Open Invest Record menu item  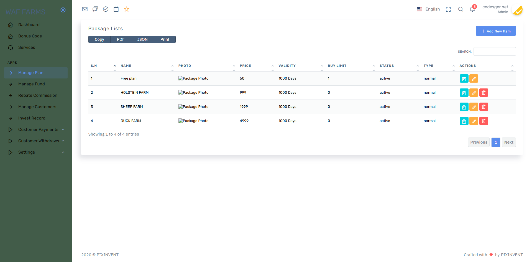coord(36,118)
